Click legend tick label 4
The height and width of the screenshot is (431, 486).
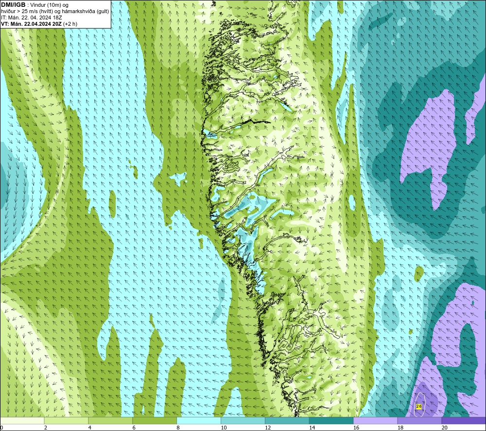point(90,428)
